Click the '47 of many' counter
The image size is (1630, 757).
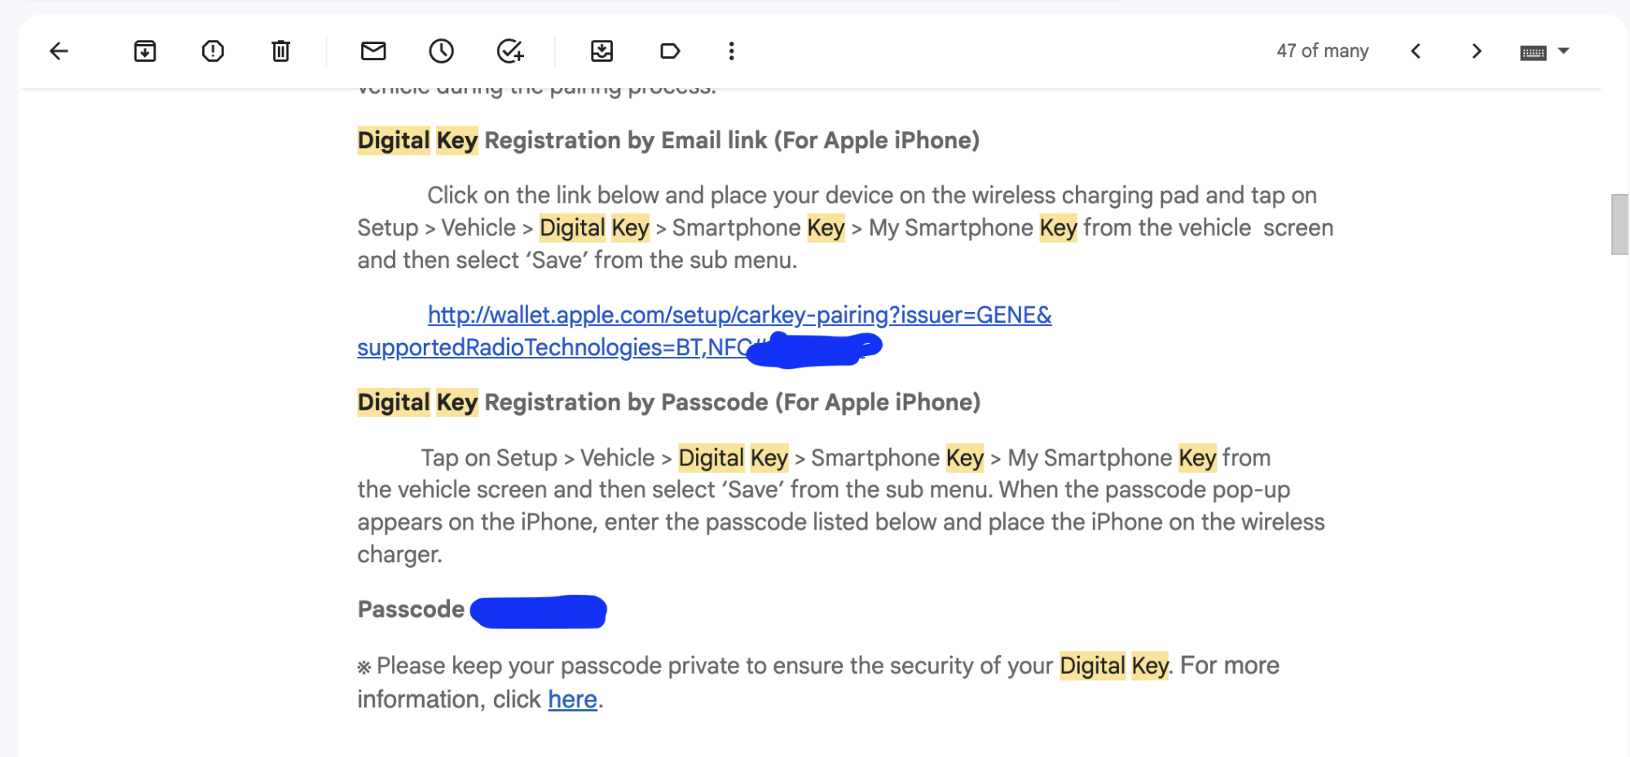(1322, 51)
